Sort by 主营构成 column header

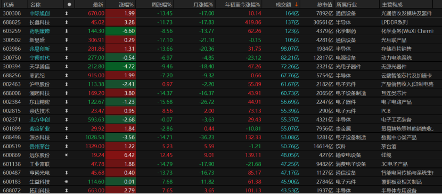392,4
